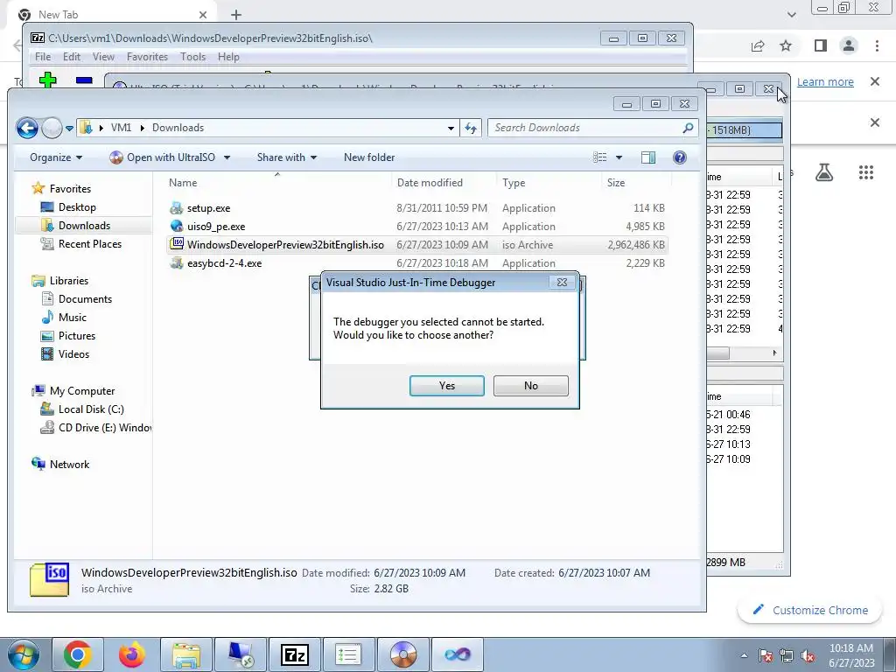Open Google apps grid icon
This screenshot has width=896, height=672.
click(866, 172)
